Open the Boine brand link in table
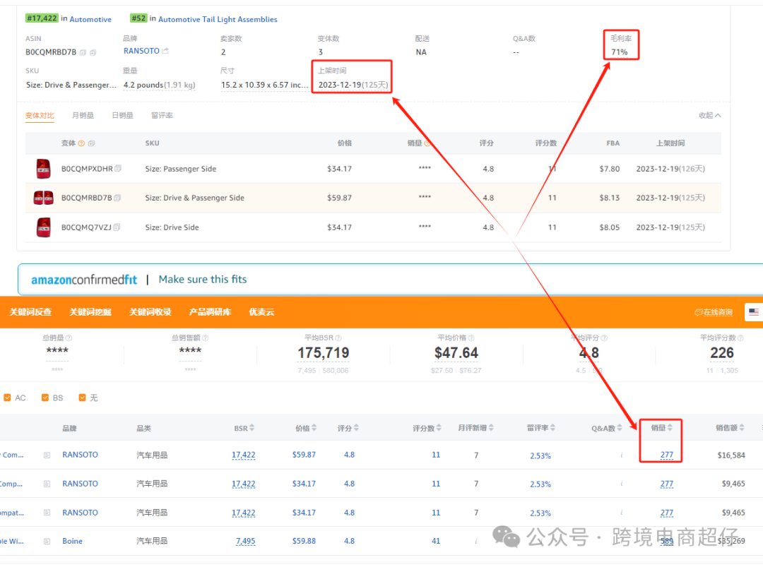Image resolution: width=763 pixels, height=567 pixels. [x=73, y=541]
